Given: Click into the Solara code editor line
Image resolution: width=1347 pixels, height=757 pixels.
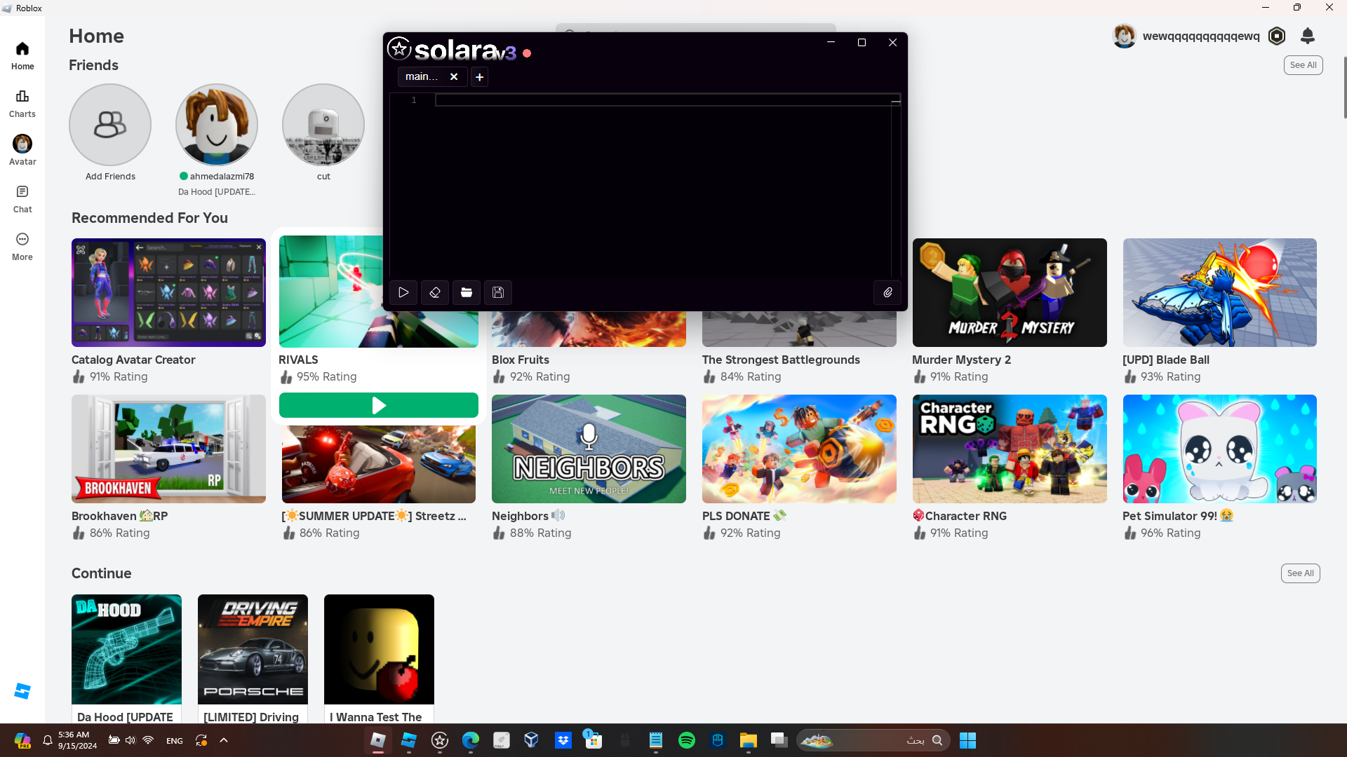Looking at the screenshot, I should [659, 100].
